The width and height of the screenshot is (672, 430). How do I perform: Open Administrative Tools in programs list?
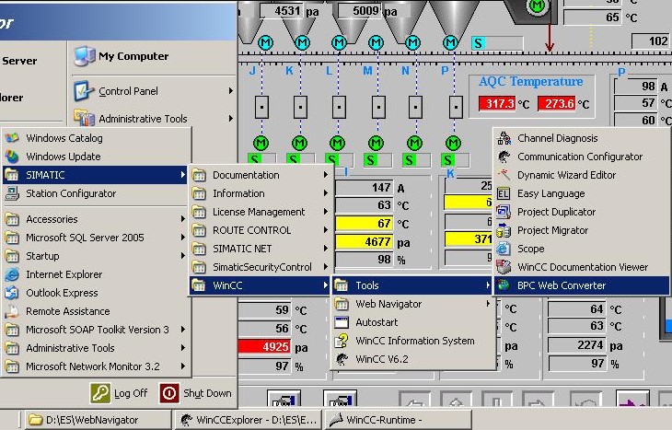[x=95, y=348]
